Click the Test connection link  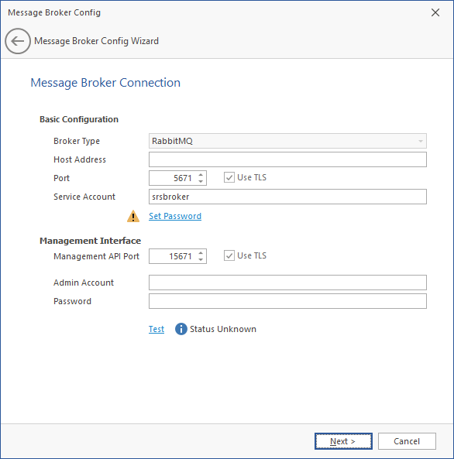(x=156, y=329)
